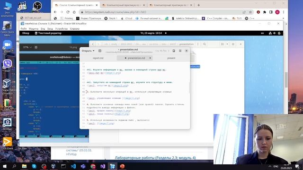Click the presentation folder in path bar
Viewport: 303px width, 170px height.
186,44
